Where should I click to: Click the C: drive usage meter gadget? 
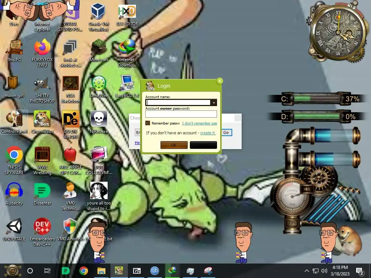(317, 98)
